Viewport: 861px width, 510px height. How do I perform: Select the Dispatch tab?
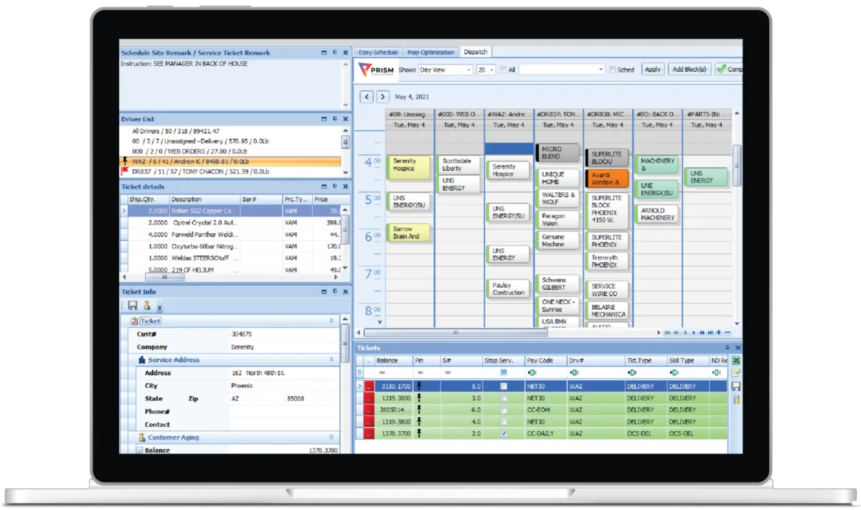point(475,52)
